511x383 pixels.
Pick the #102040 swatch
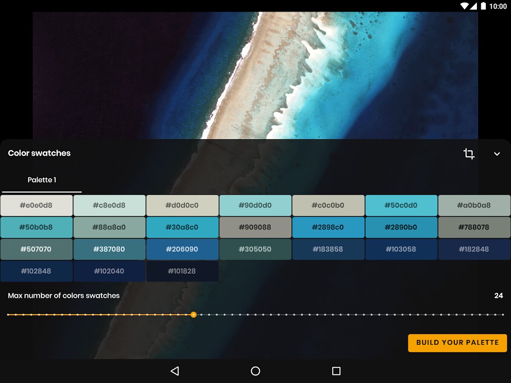pos(109,271)
